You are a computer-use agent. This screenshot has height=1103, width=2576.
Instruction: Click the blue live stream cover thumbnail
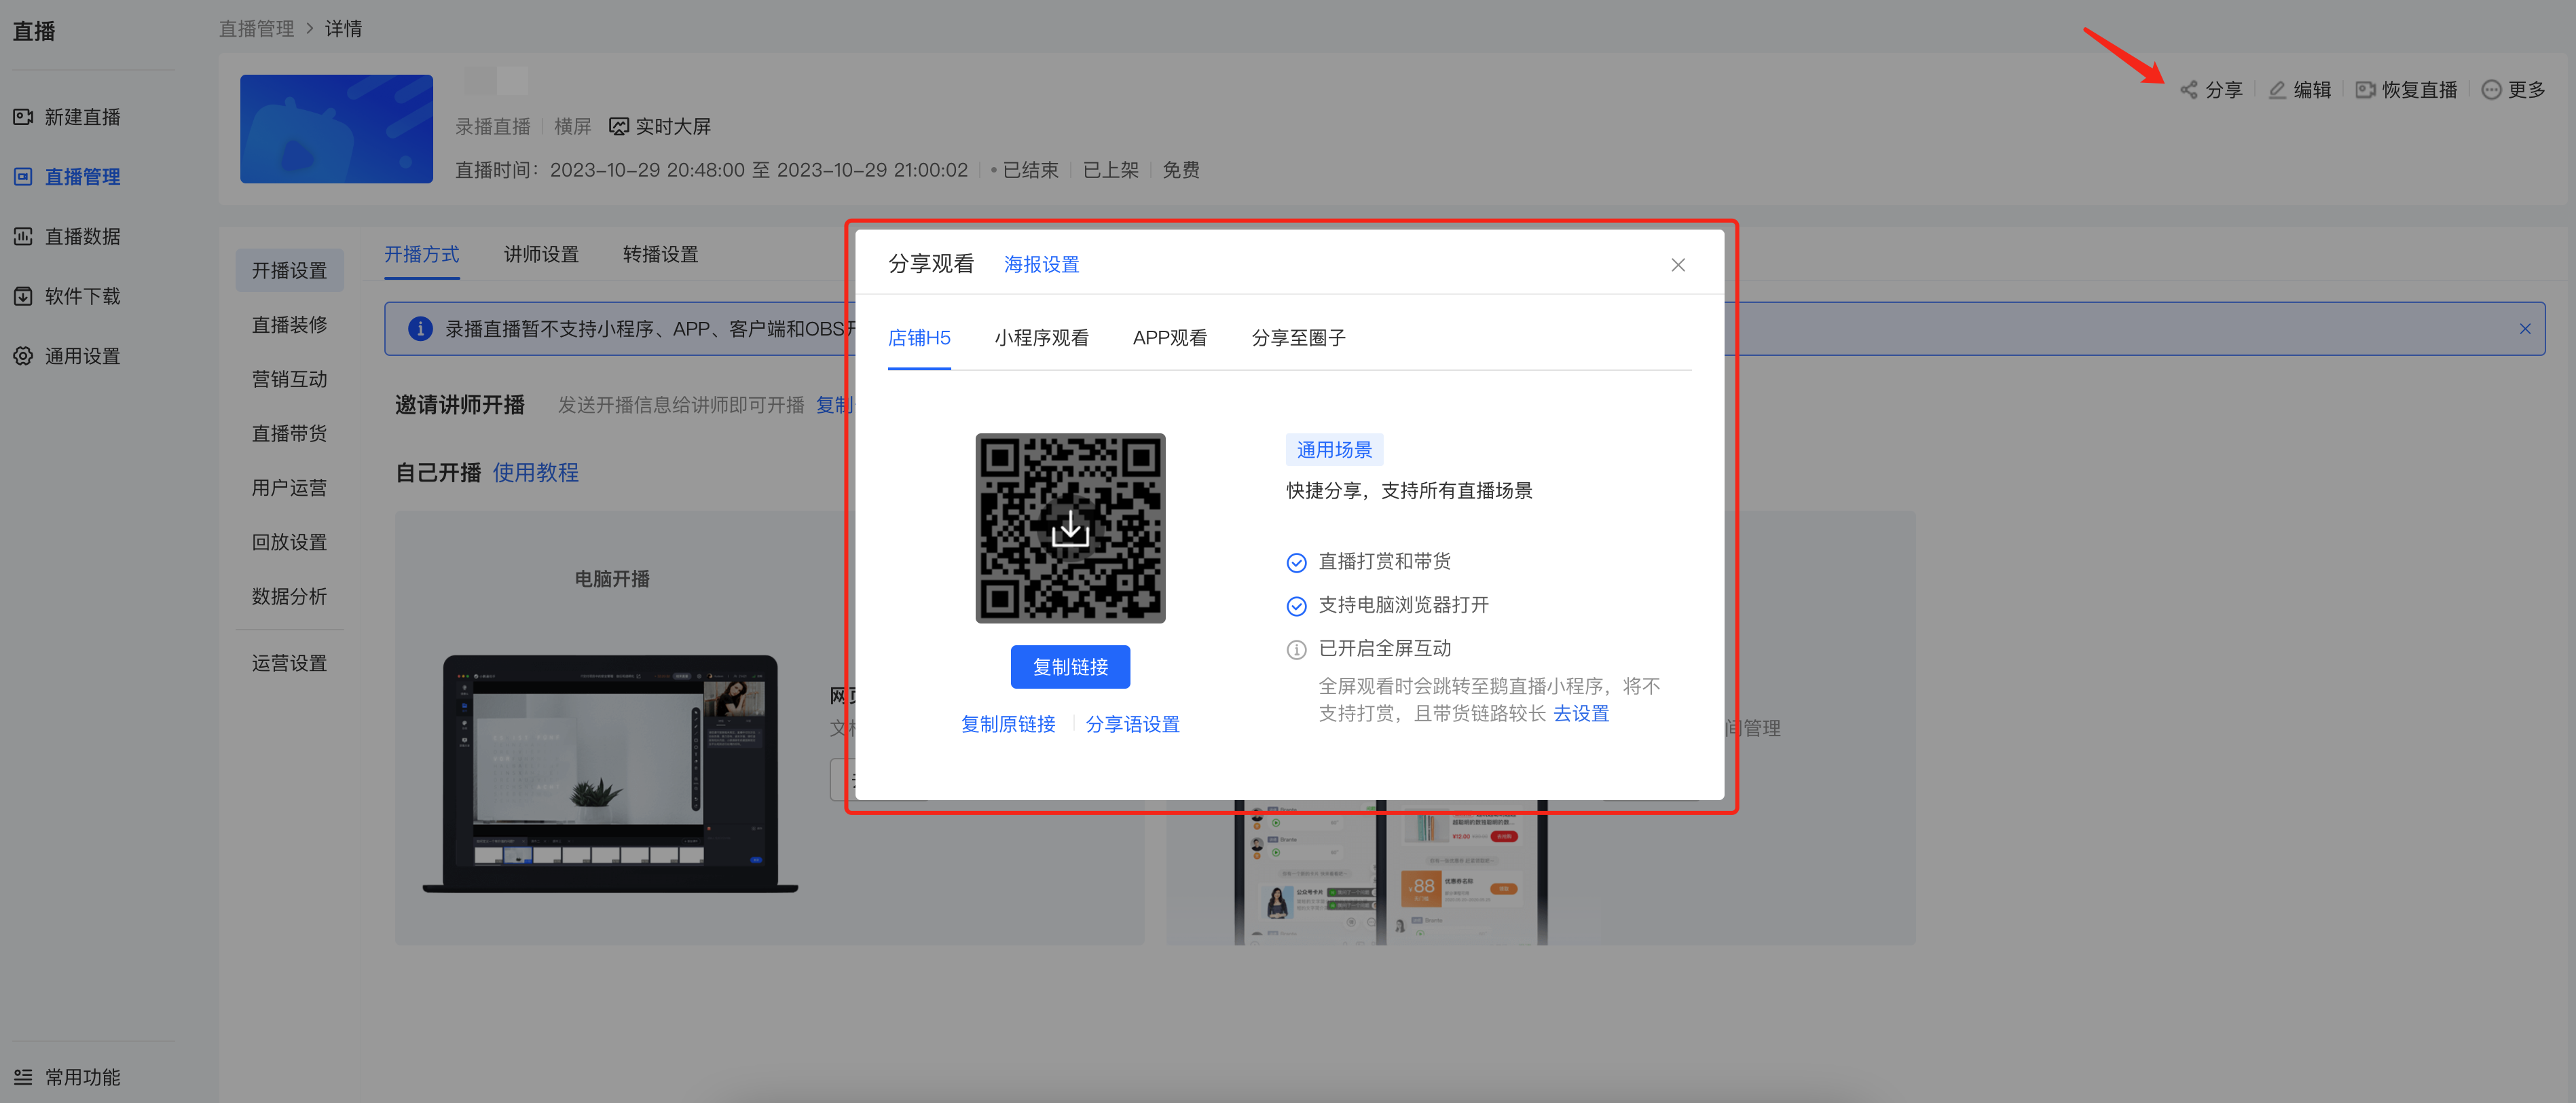click(336, 129)
